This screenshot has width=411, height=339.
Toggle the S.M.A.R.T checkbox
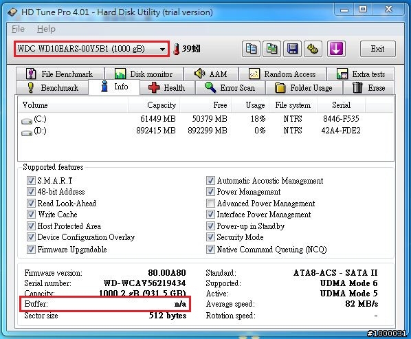click(x=31, y=180)
